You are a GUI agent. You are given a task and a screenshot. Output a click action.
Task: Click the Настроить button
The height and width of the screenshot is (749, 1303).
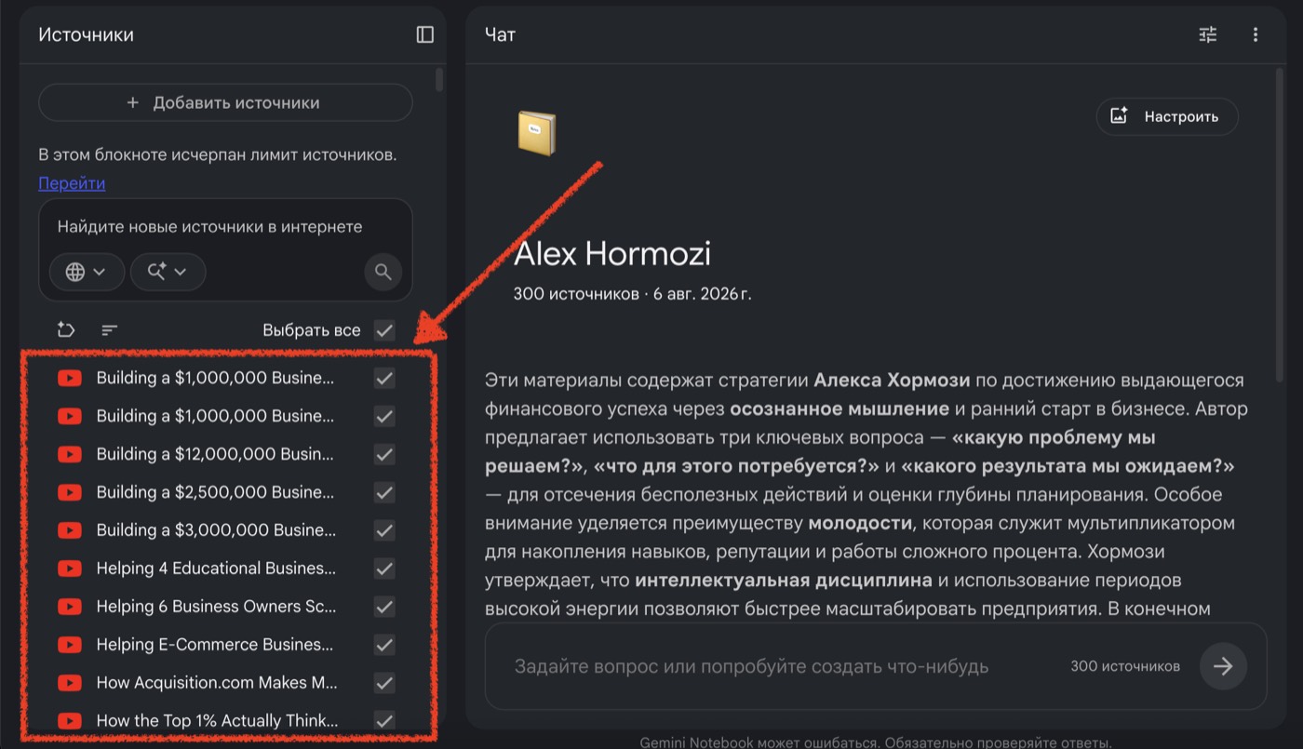point(1167,116)
